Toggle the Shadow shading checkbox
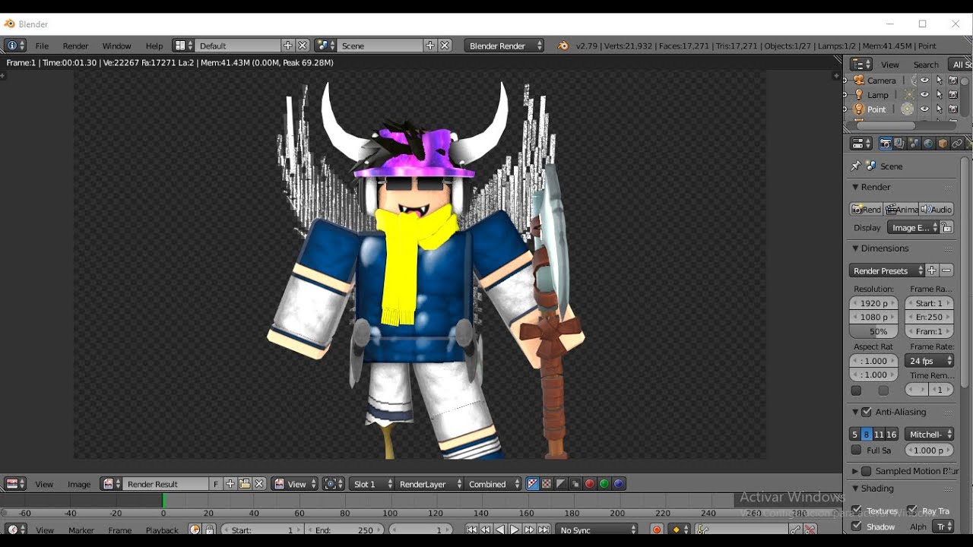Screen dimensions: 973x547 click(857, 526)
